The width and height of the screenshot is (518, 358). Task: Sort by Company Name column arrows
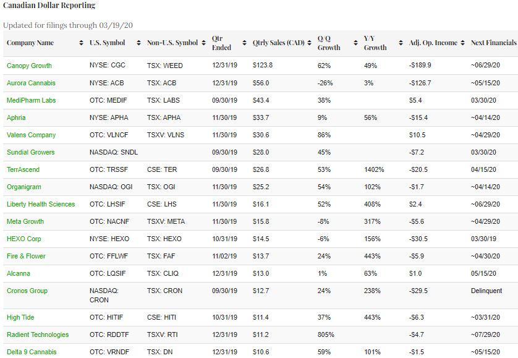(82, 43)
